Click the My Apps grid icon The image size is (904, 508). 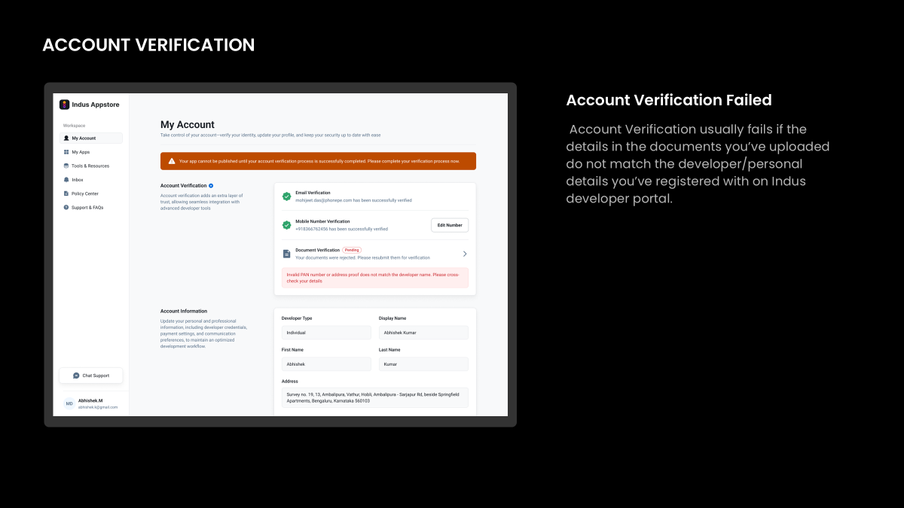click(x=66, y=152)
